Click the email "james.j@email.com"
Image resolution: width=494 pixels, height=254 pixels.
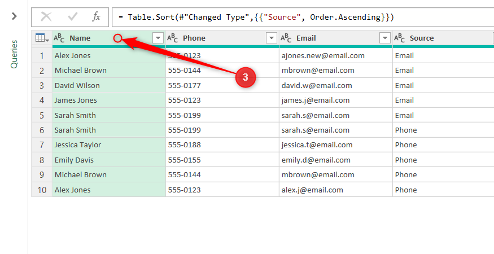pyautogui.click(x=335, y=100)
